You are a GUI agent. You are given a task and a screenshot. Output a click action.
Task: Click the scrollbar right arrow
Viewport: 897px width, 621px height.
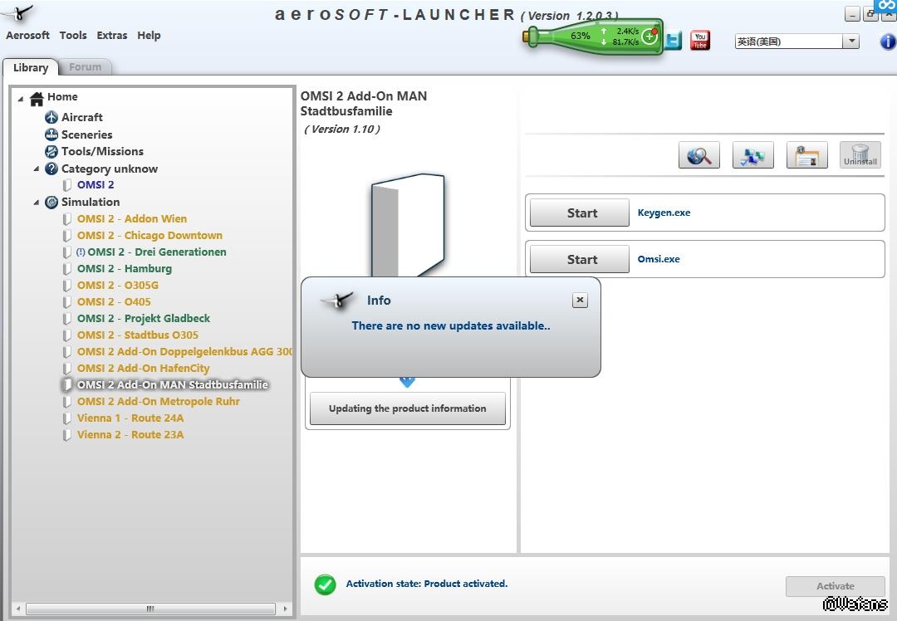pyautogui.click(x=285, y=609)
